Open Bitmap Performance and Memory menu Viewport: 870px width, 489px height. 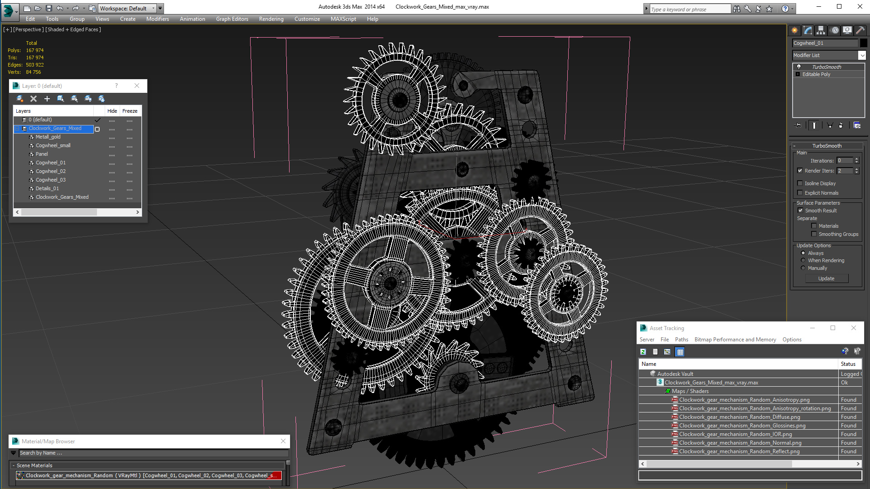(x=735, y=340)
